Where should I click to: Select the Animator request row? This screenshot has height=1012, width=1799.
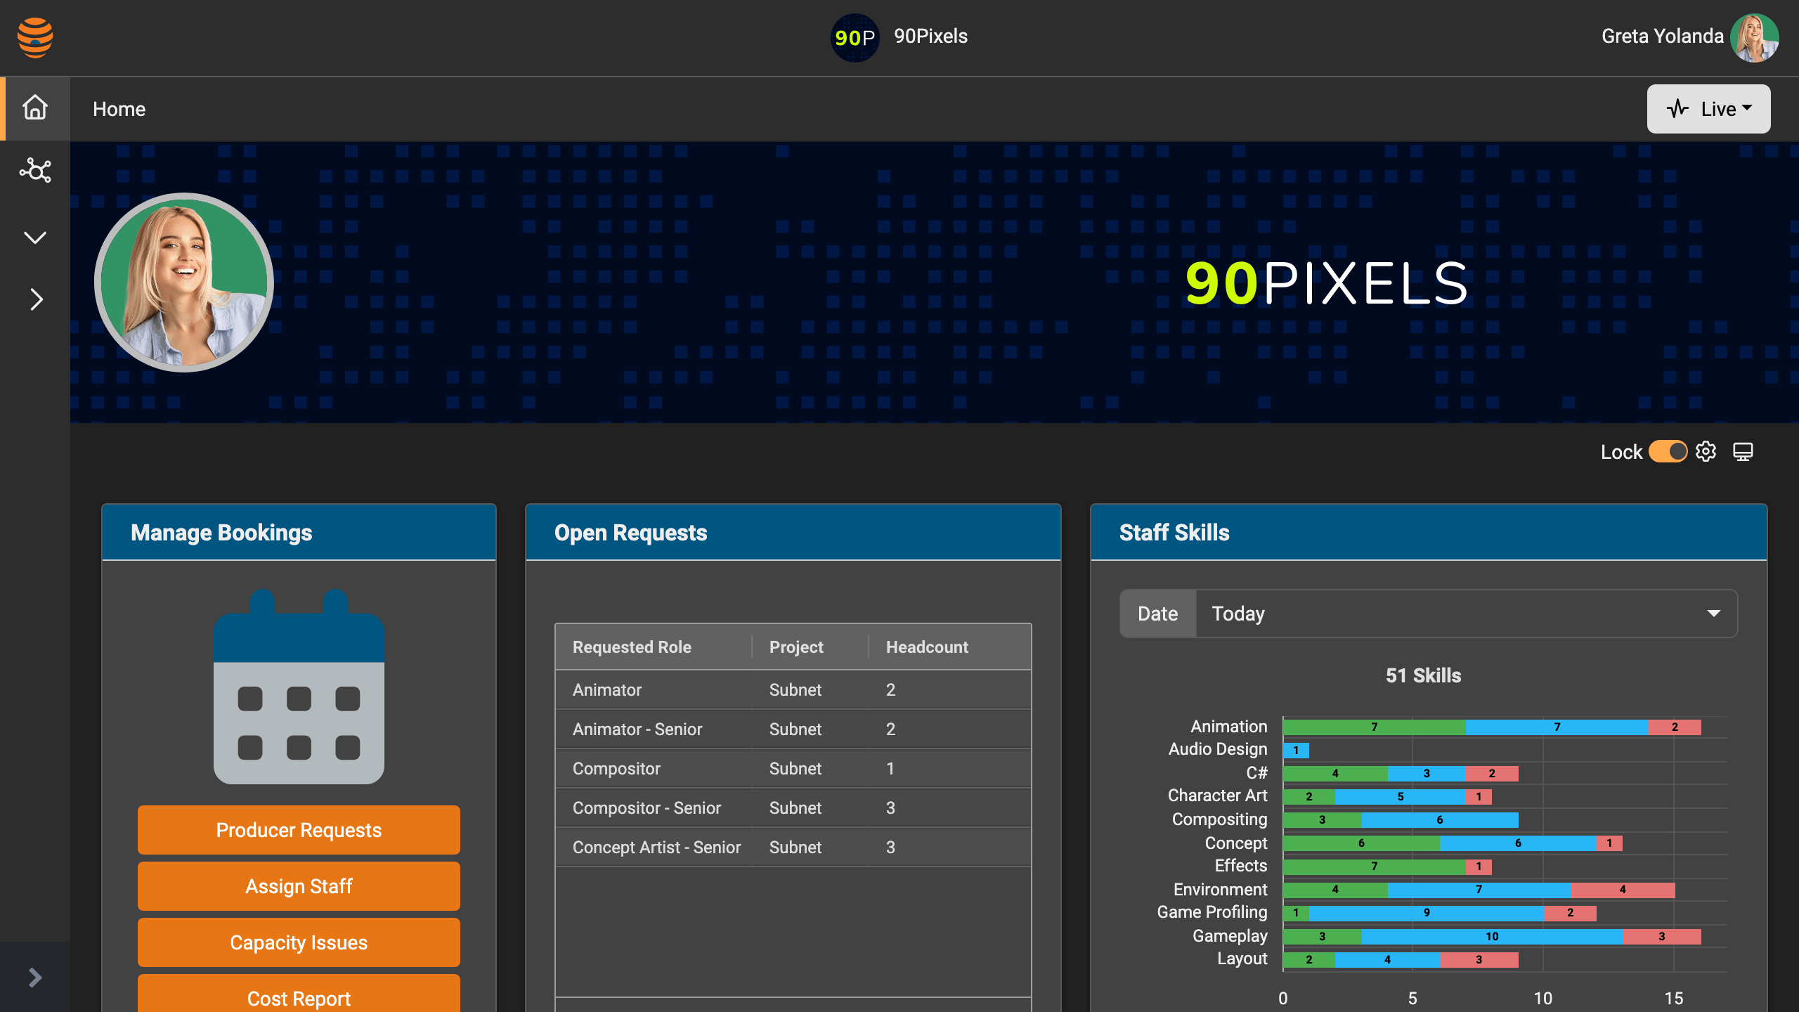coord(793,689)
